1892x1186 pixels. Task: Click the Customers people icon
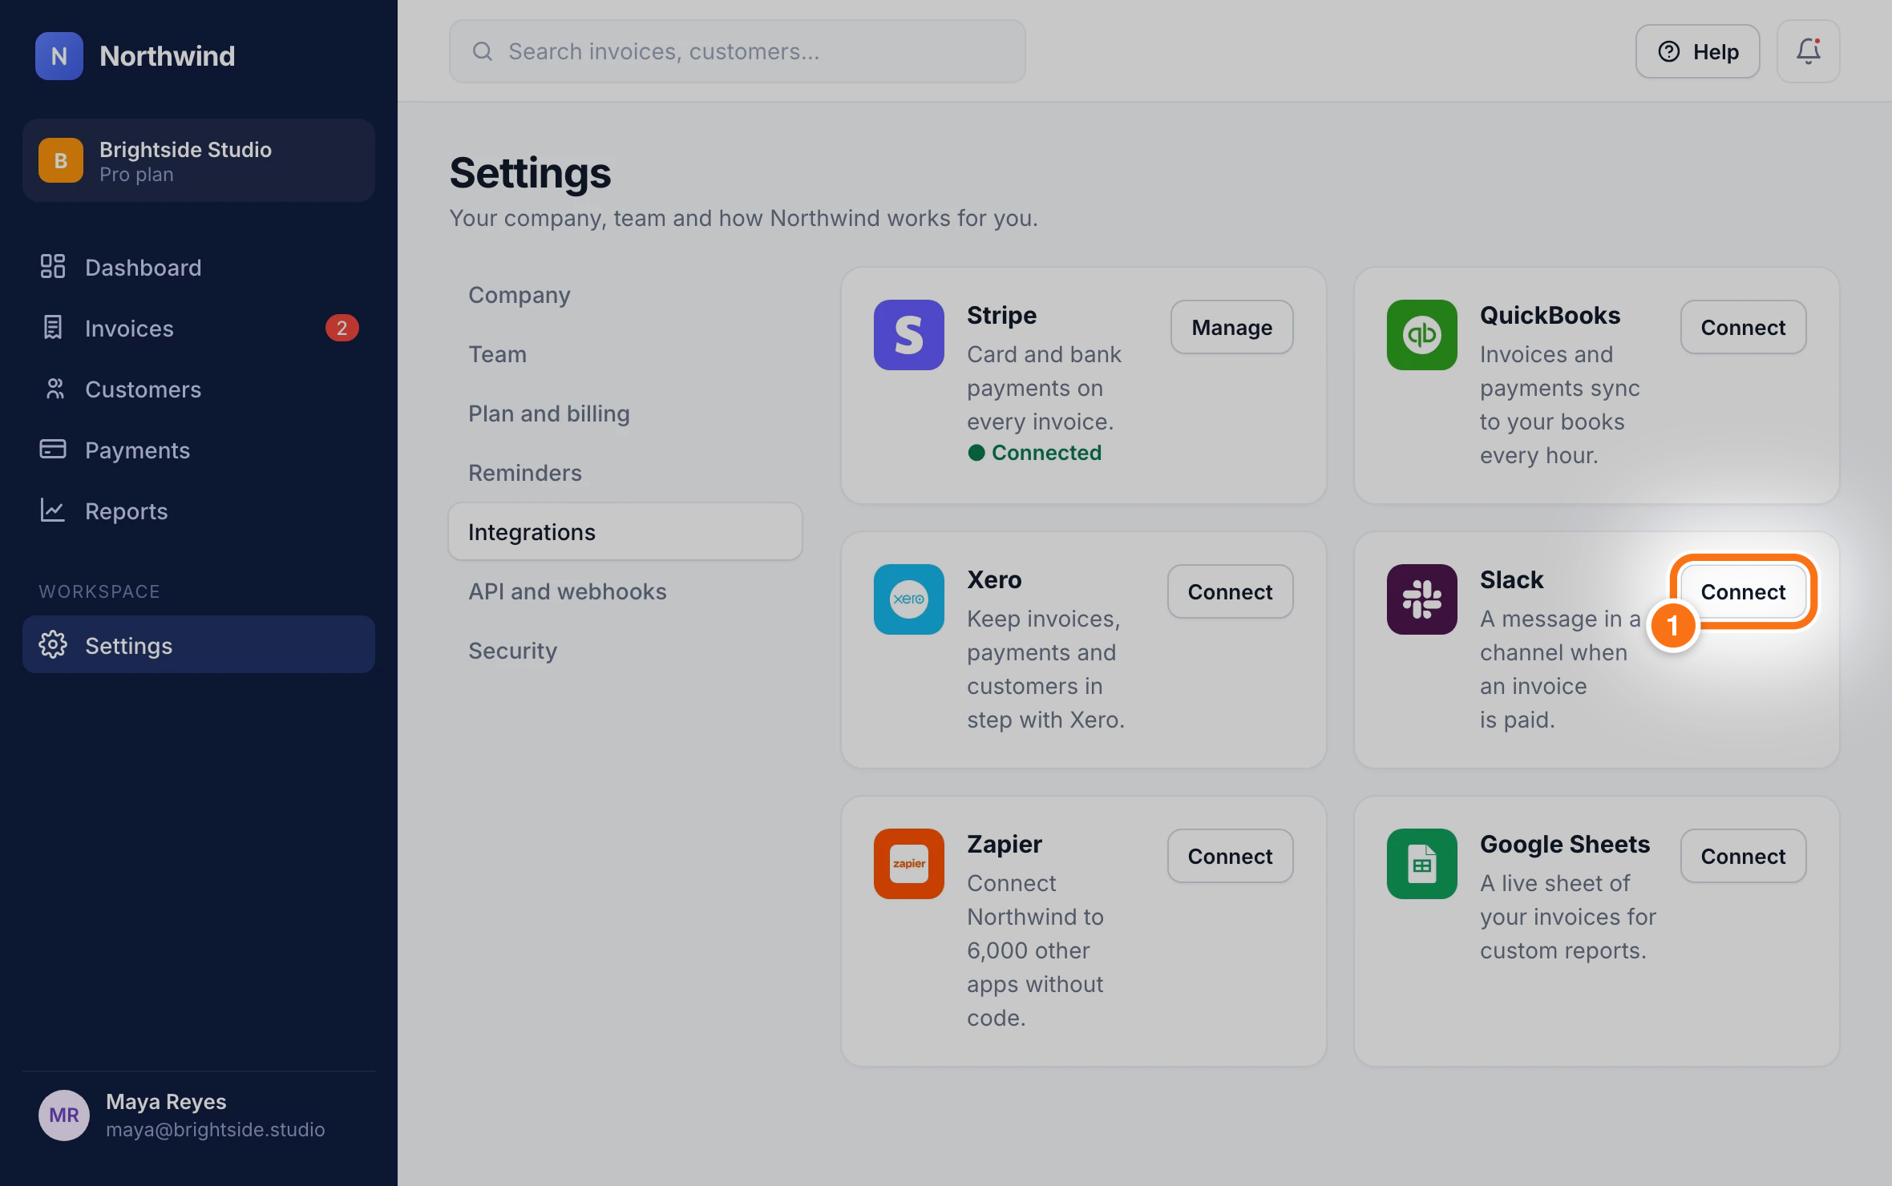point(53,389)
